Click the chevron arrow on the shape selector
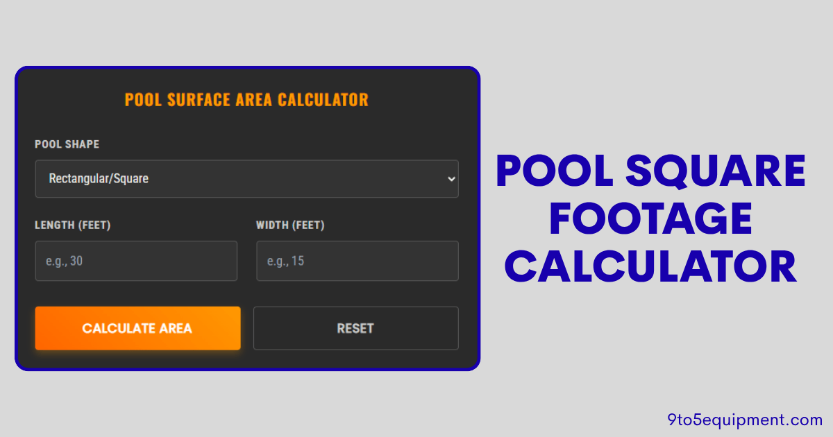 tap(450, 179)
